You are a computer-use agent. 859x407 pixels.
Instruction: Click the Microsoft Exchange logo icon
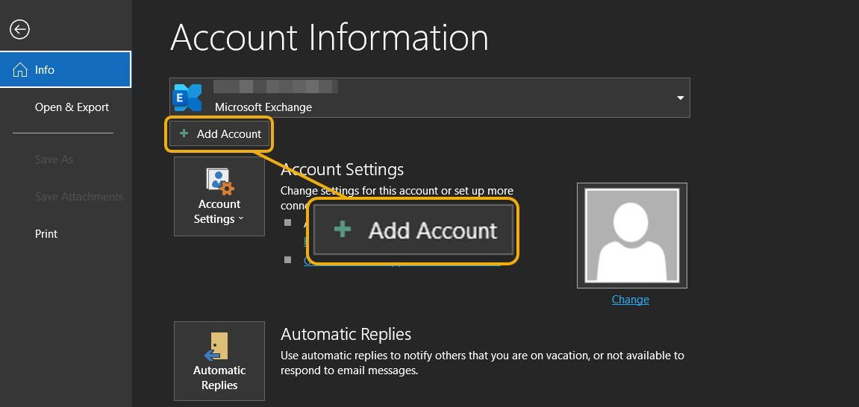click(187, 98)
